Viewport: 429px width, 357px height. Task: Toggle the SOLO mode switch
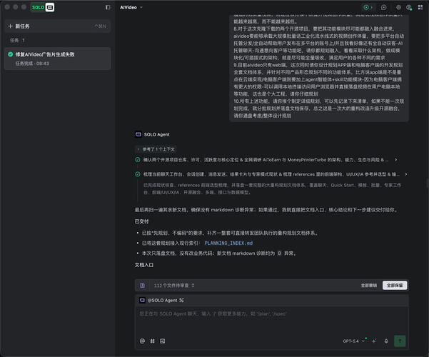(42, 7)
